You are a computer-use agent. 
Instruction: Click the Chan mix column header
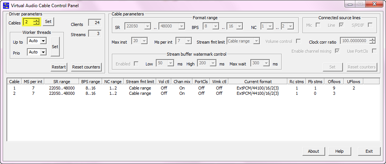pos(182,82)
